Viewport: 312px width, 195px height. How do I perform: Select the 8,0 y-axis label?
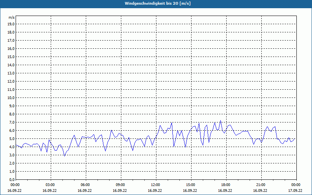[x=12, y=114]
